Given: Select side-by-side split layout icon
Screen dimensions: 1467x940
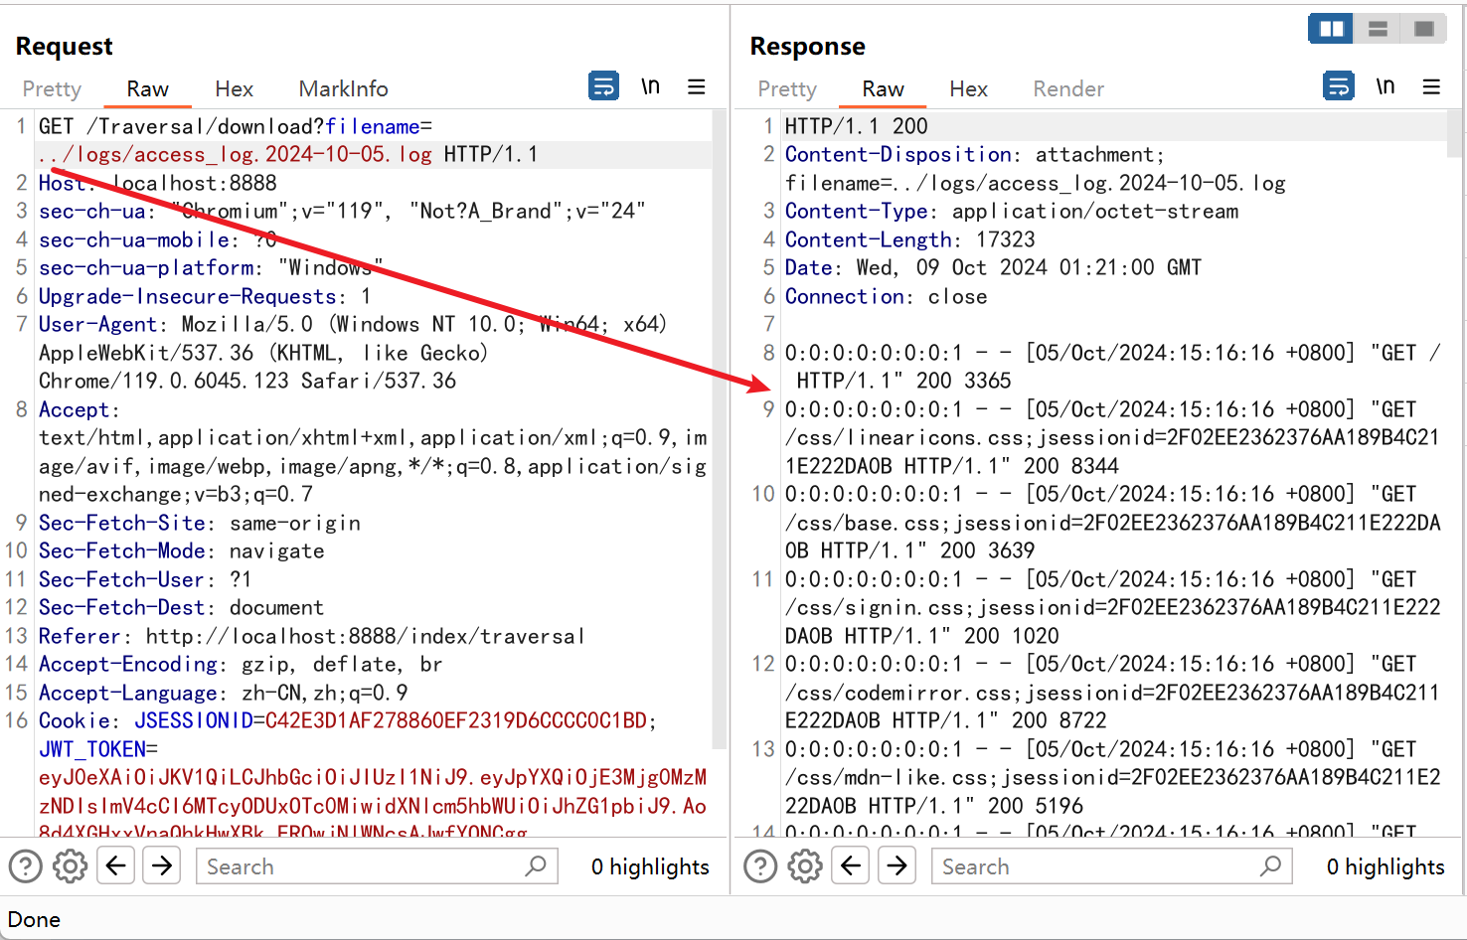Looking at the screenshot, I should click(1331, 29).
